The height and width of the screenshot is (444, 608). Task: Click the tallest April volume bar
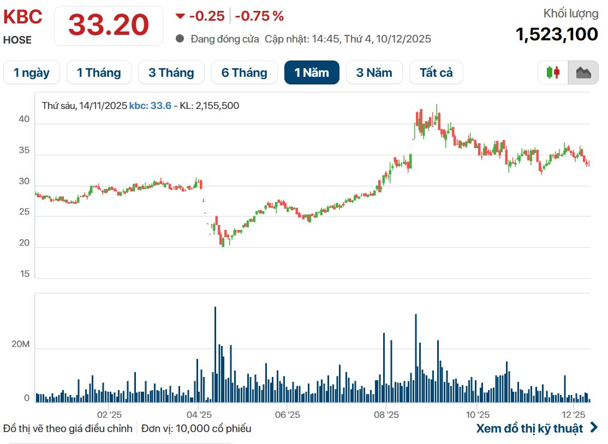point(215,354)
